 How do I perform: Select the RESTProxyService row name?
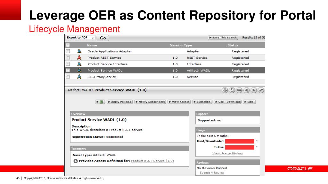pyautogui.click(x=102, y=77)
